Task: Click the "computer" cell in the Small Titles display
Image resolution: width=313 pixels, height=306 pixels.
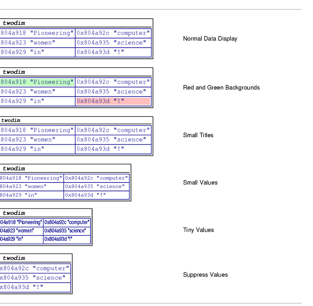Action: click(x=113, y=130)
